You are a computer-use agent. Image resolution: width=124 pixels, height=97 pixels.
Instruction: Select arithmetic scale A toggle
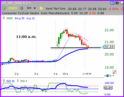point(105,76)
